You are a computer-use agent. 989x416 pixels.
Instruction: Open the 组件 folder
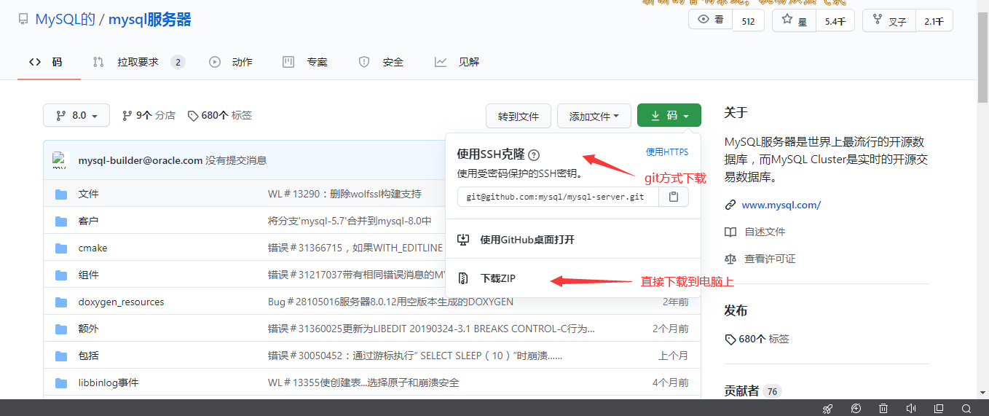88,275
